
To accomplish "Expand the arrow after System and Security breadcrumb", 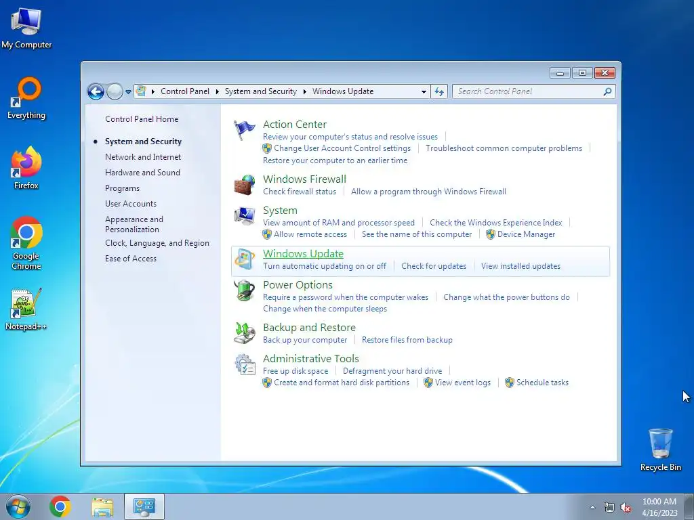I will click(304, 91).
